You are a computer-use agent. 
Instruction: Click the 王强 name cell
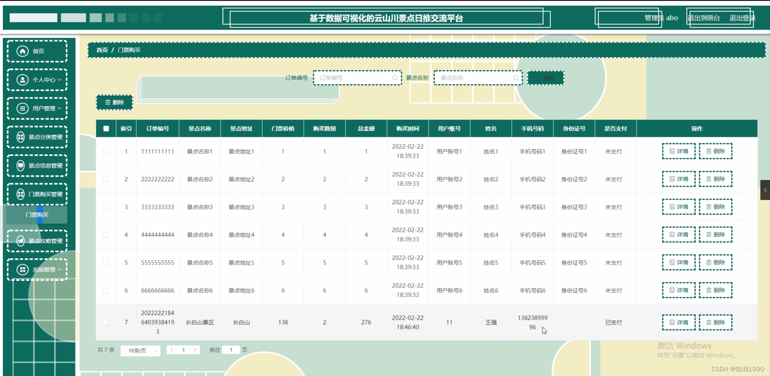(491, 322)
